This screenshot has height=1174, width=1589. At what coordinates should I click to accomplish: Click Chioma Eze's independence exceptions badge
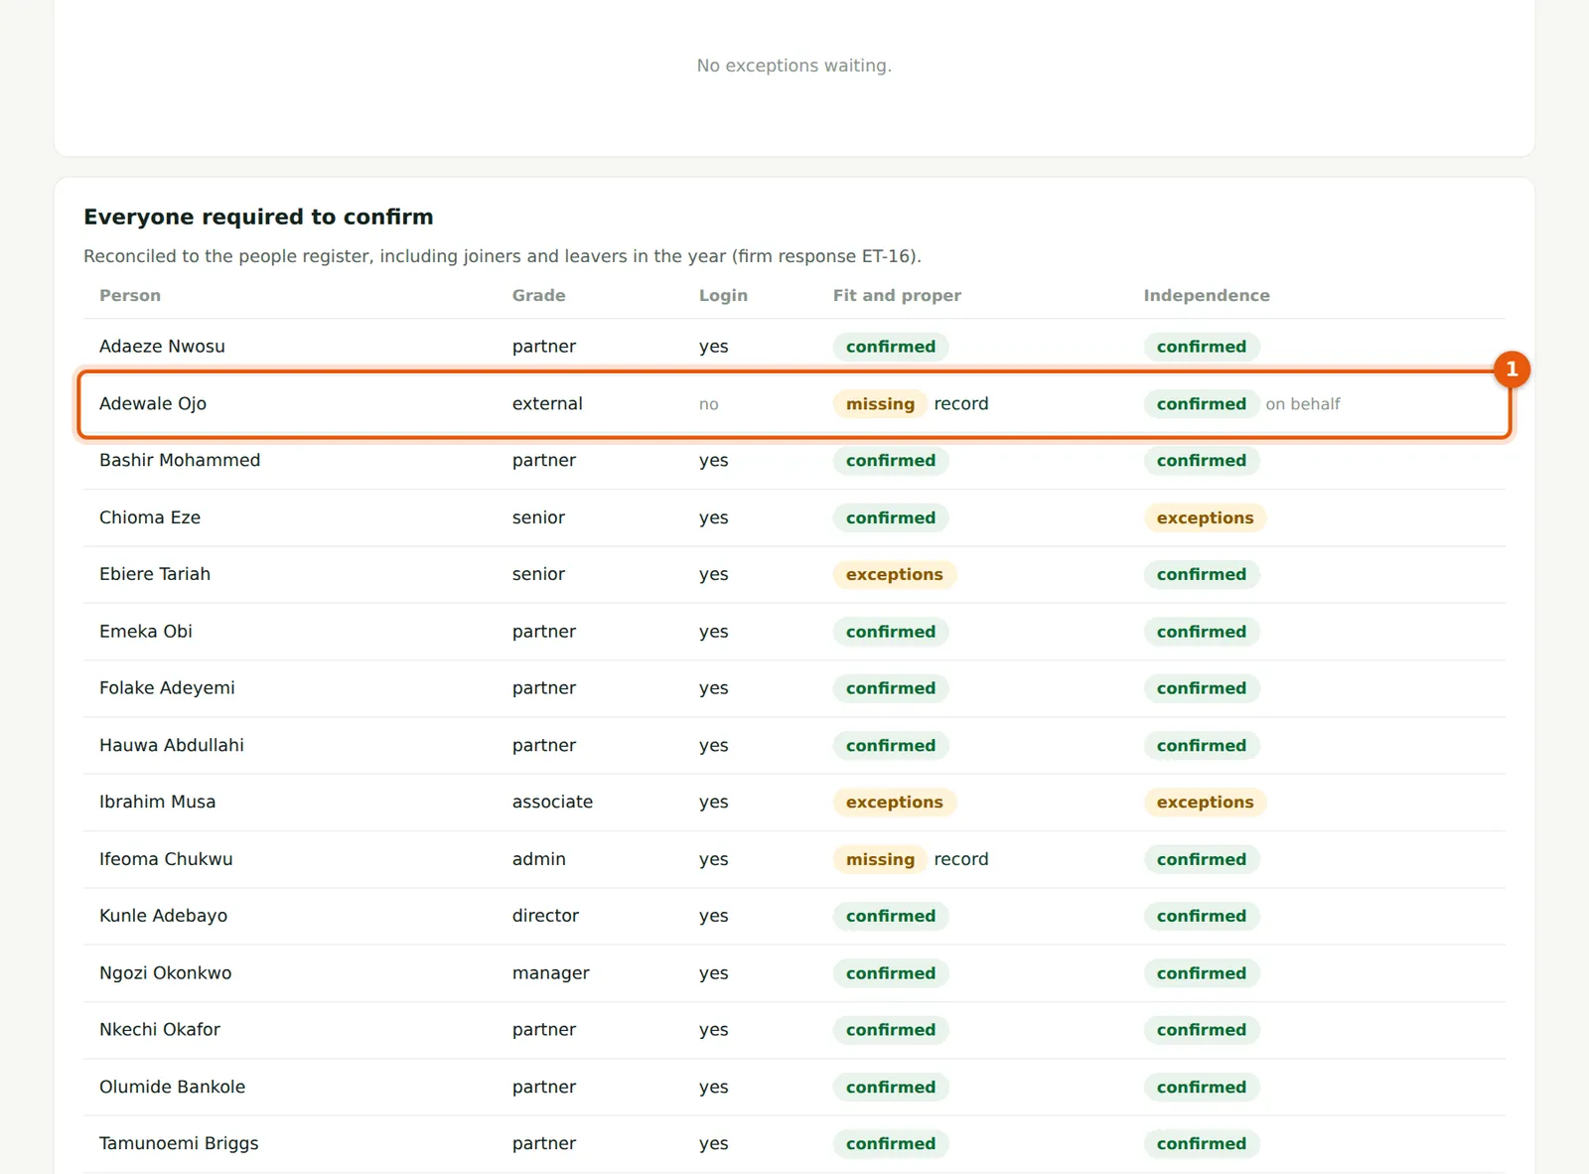(1205, 517)
